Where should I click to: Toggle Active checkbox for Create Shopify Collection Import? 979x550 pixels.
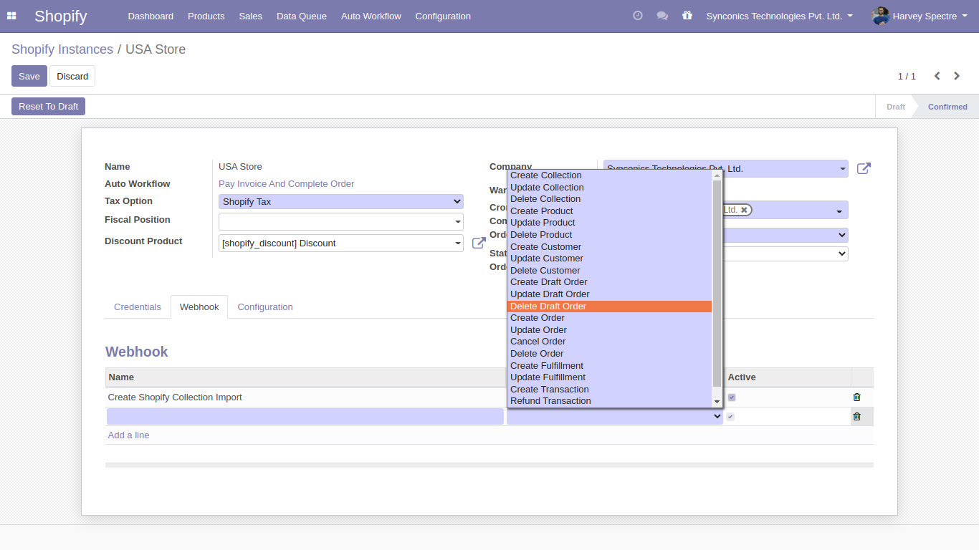pos(732,397)
